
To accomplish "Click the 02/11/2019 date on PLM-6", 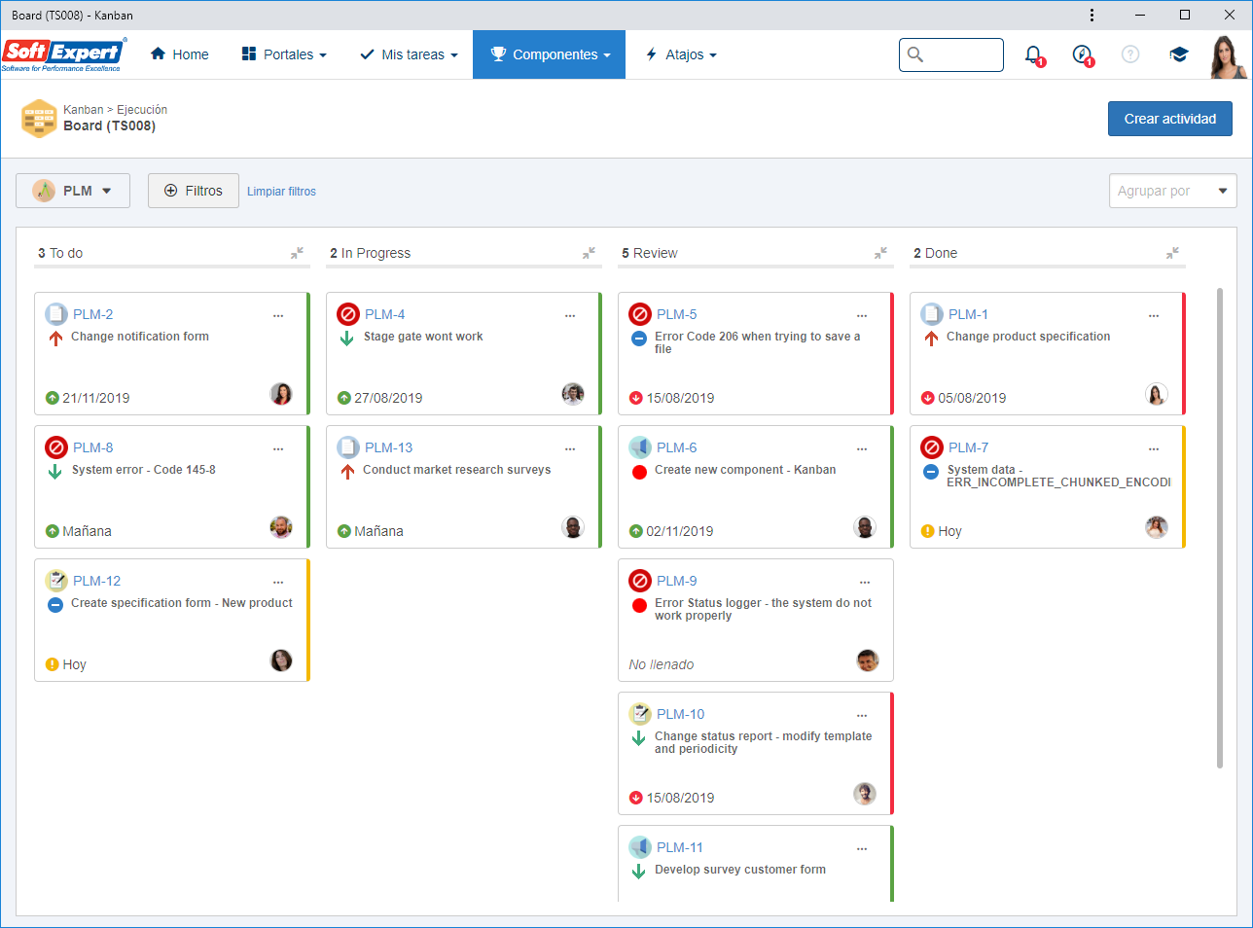I will [x=680, y=531].
